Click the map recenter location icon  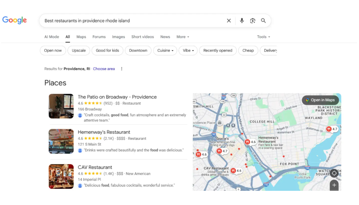click(334, 173)
